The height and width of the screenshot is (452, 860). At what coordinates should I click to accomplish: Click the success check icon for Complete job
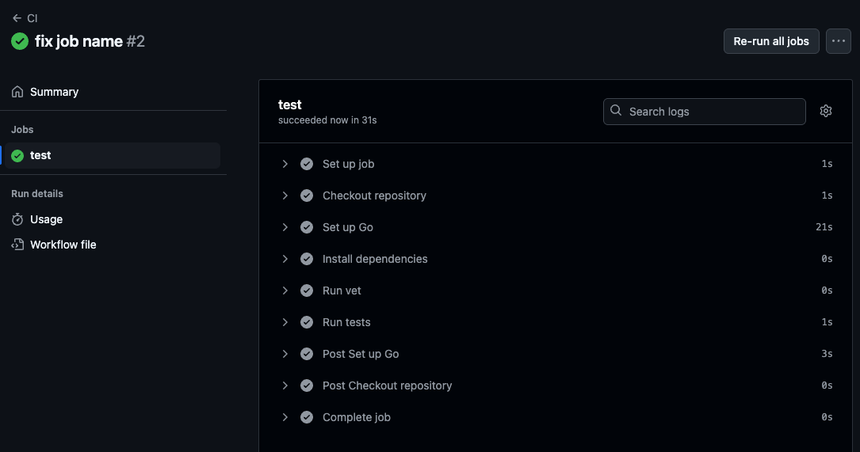tap(307, 417)
